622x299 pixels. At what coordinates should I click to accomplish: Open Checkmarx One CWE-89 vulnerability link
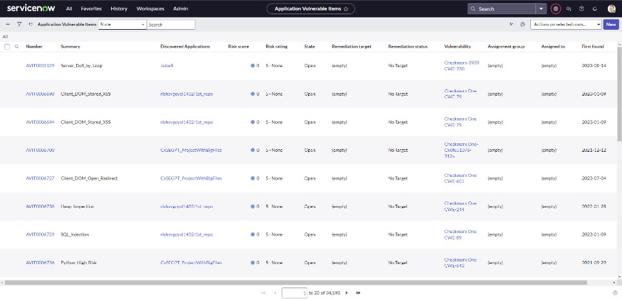(460, 234)
